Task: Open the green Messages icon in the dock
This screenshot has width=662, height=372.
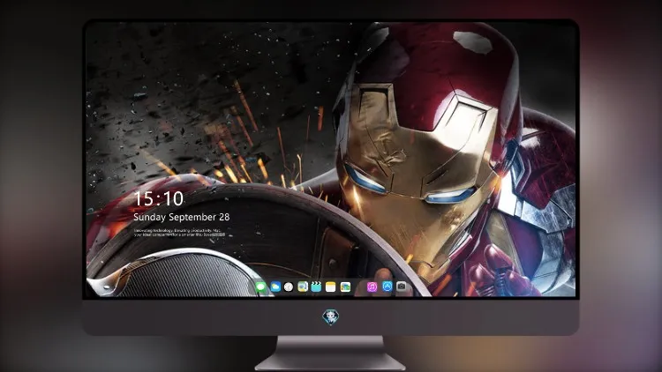Action: click(261, 286)
